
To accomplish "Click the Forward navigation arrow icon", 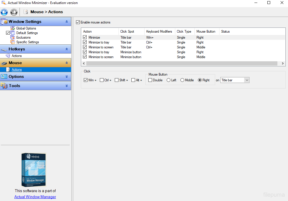I will [14, 12].
